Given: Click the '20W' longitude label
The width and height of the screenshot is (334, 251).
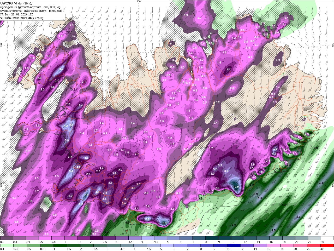Looking at the screenshot, I should (x=139, y=1).
